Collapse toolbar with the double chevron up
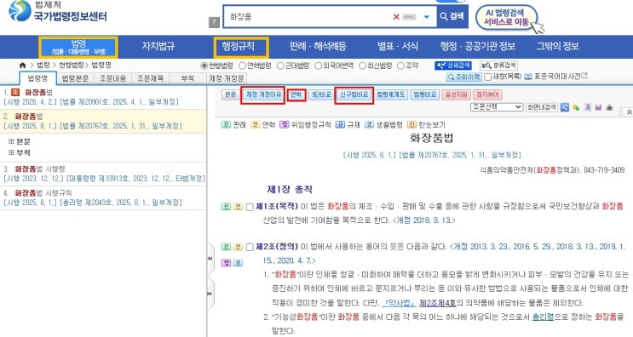633x337 pixels. tap(629, 112)
